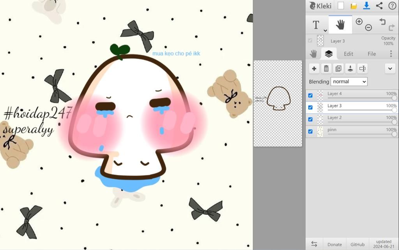Expand the layer options chevron menu
Screen dimensions: 399x250
point(390,69)
